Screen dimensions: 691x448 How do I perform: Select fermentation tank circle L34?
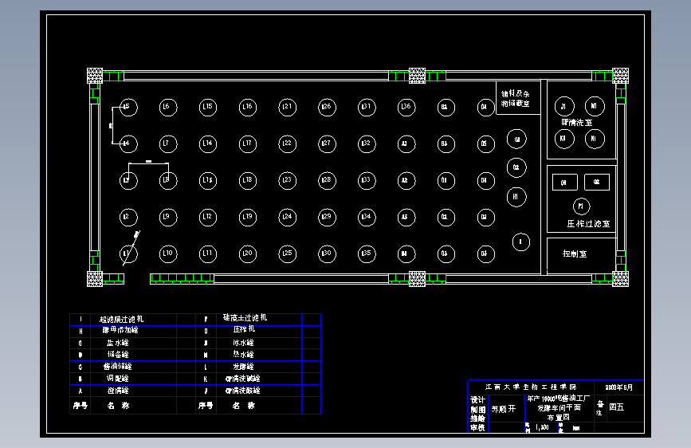367,217
